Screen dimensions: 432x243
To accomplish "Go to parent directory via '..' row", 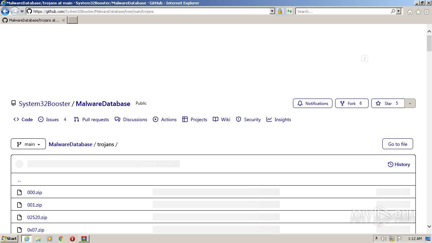I will click(213, 180).
